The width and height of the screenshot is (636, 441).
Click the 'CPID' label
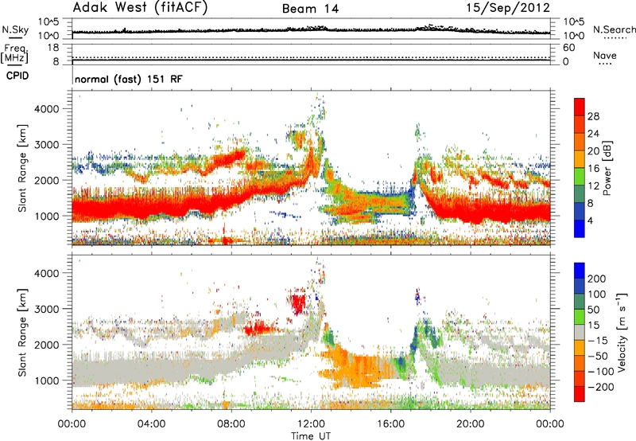[17, 76]
